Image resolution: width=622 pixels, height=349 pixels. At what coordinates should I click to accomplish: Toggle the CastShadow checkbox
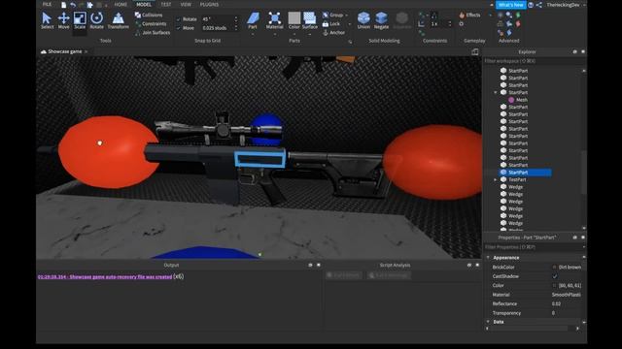[x=555, y=276]
